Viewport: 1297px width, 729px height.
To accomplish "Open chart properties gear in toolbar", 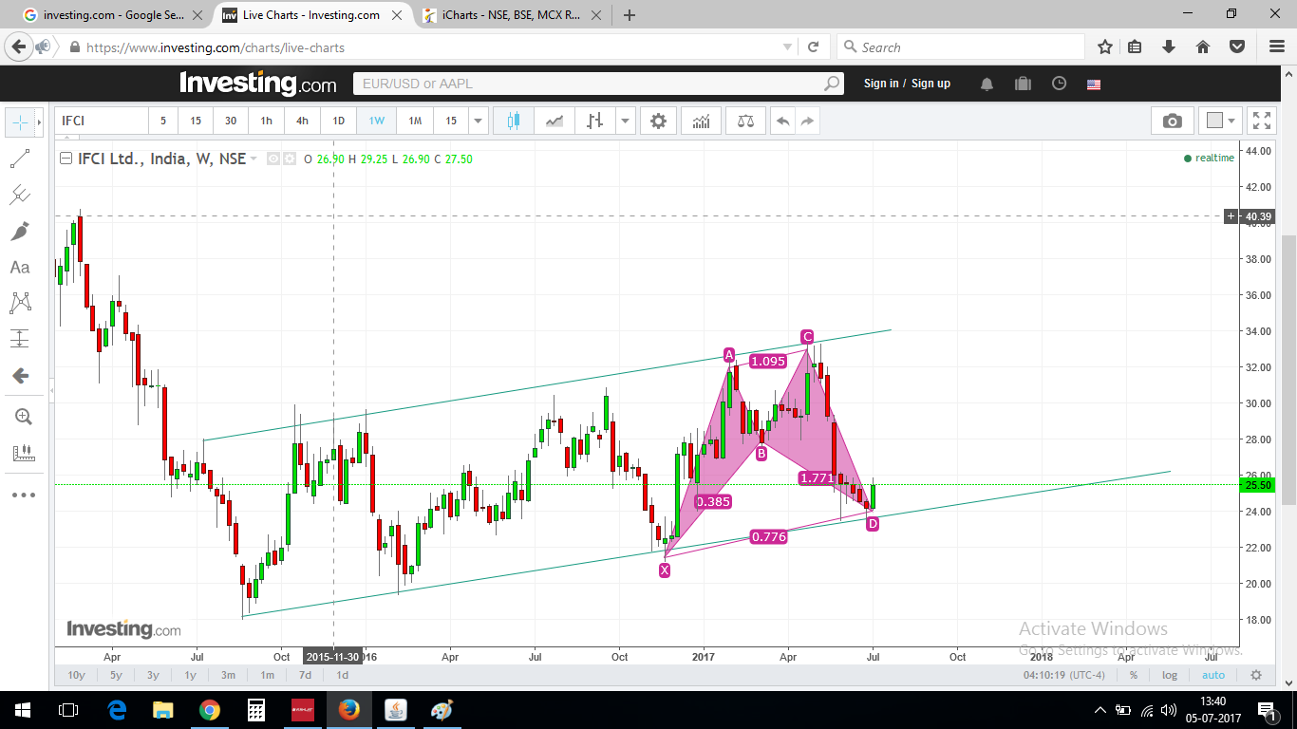I will click(x=659, y=121).
